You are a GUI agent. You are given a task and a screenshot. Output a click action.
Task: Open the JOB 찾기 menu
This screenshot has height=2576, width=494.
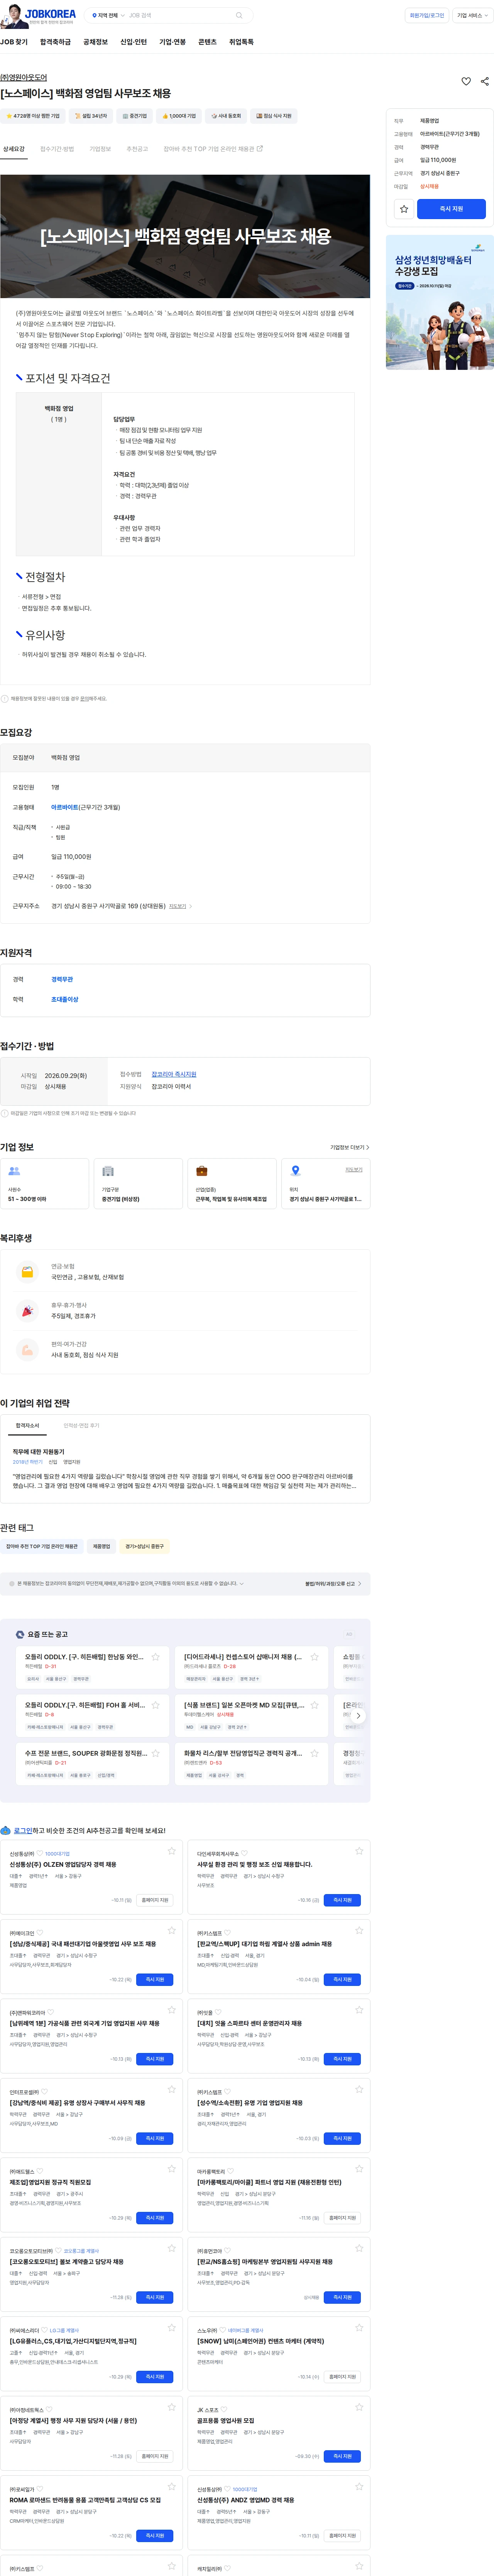pos(14,42)
